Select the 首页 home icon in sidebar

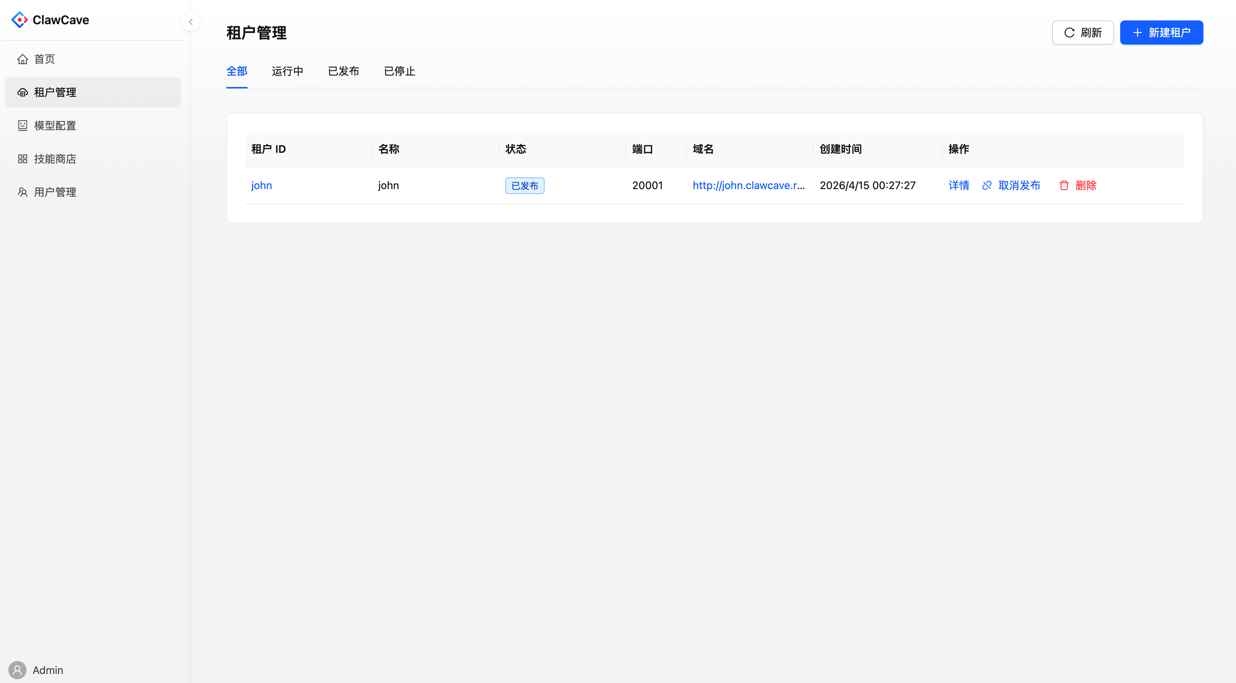coord(23,59)
